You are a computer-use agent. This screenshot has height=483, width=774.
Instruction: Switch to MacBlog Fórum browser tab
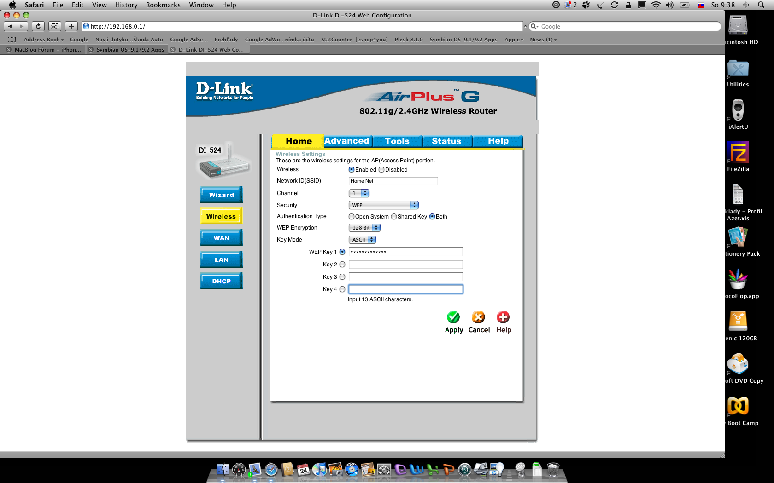tap(42, 50)
